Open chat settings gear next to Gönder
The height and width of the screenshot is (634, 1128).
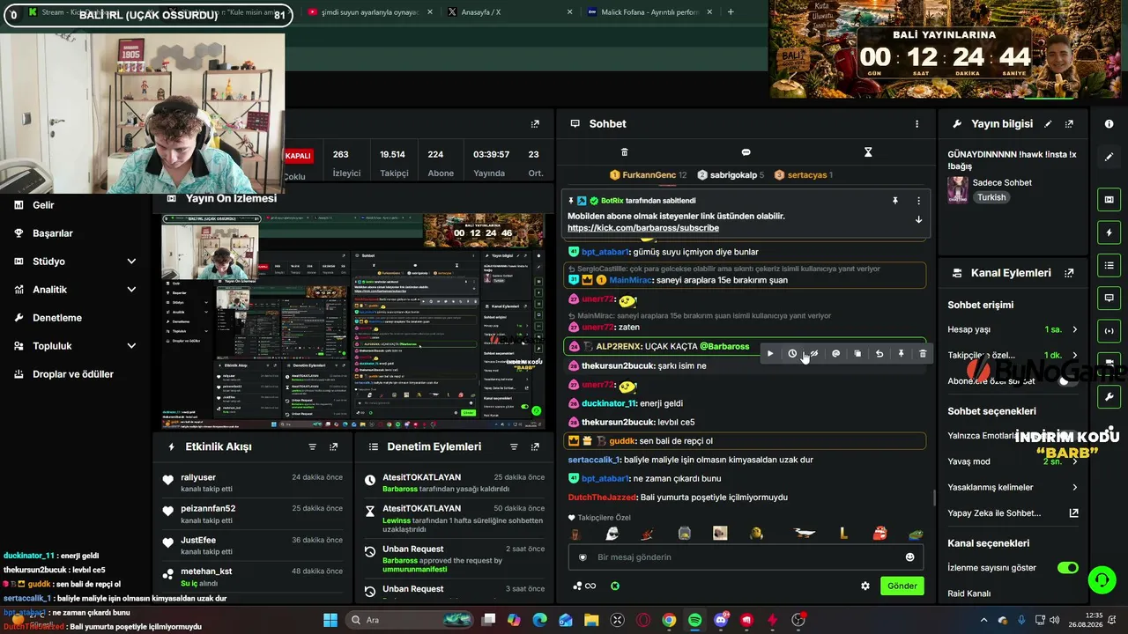(865, 586)
